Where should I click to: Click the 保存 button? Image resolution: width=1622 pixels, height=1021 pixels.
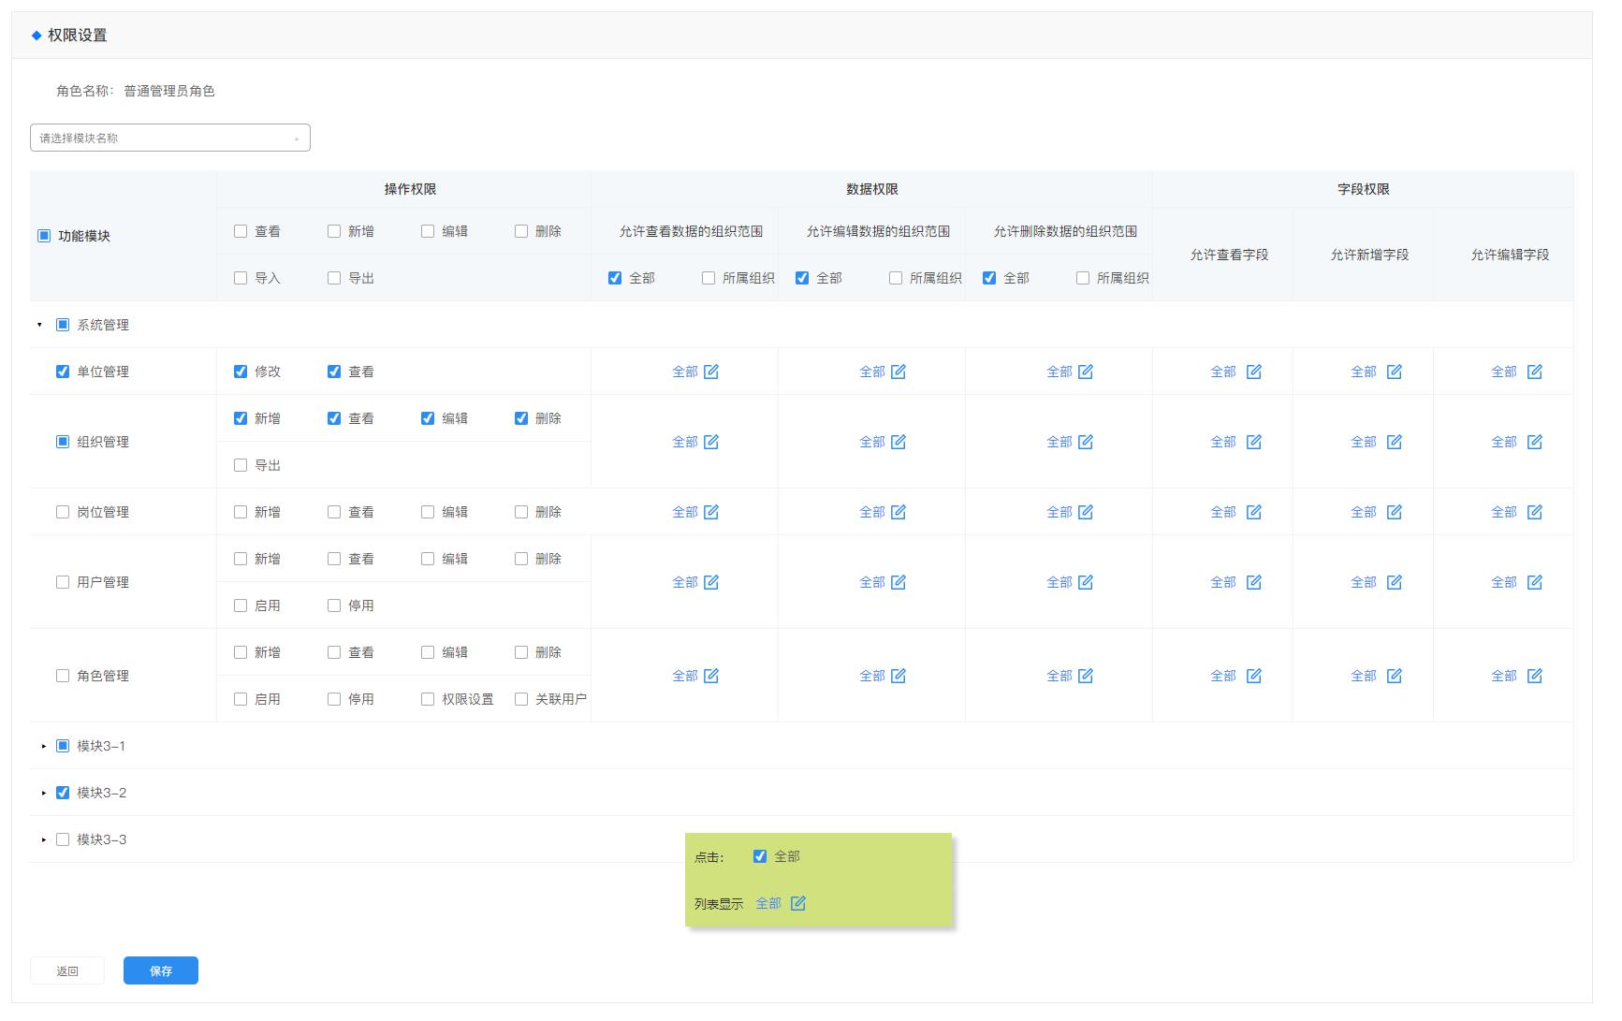pos(161,970)
